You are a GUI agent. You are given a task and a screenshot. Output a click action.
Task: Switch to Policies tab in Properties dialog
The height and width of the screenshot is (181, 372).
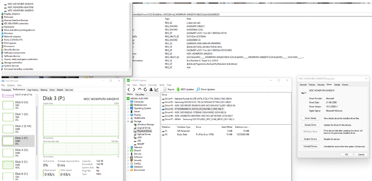[312, 85]
